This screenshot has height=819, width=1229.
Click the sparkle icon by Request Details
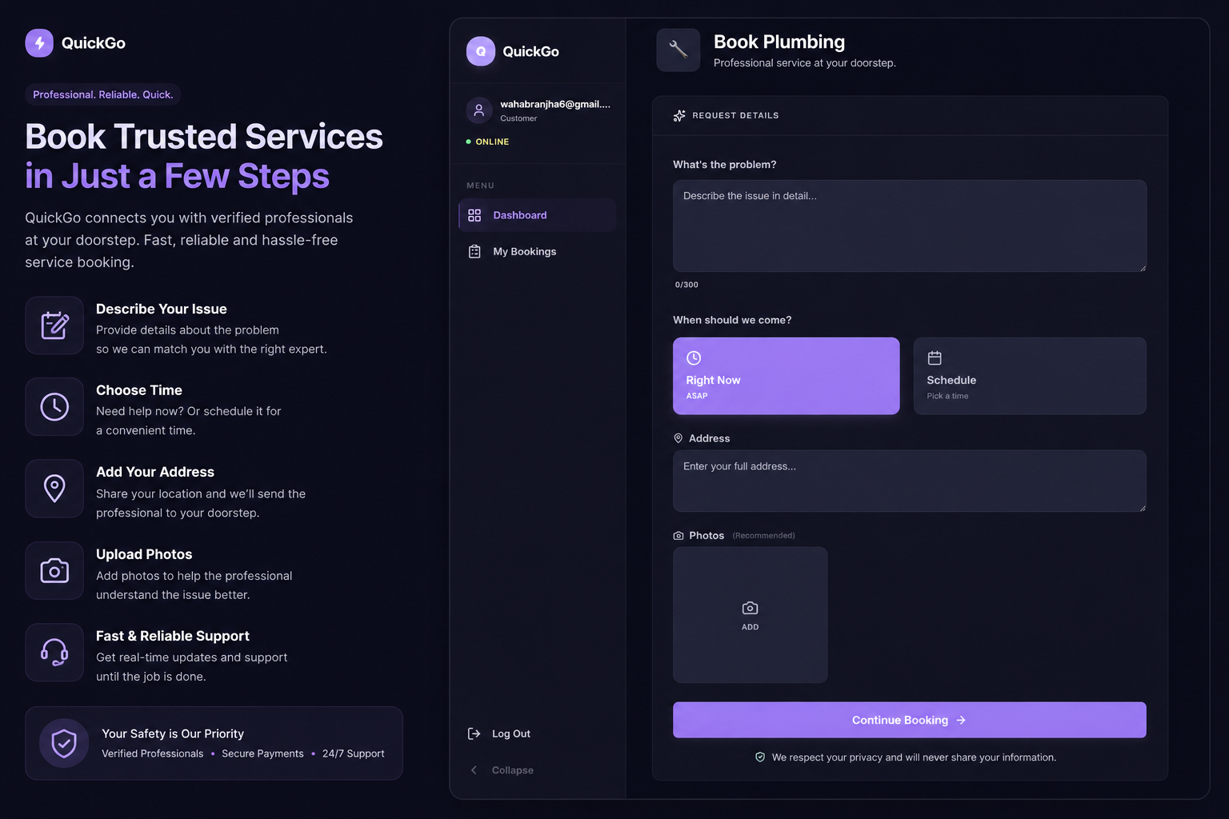click(x=679, y=115)
